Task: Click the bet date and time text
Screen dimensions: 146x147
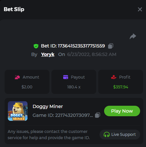Action: 92,54
